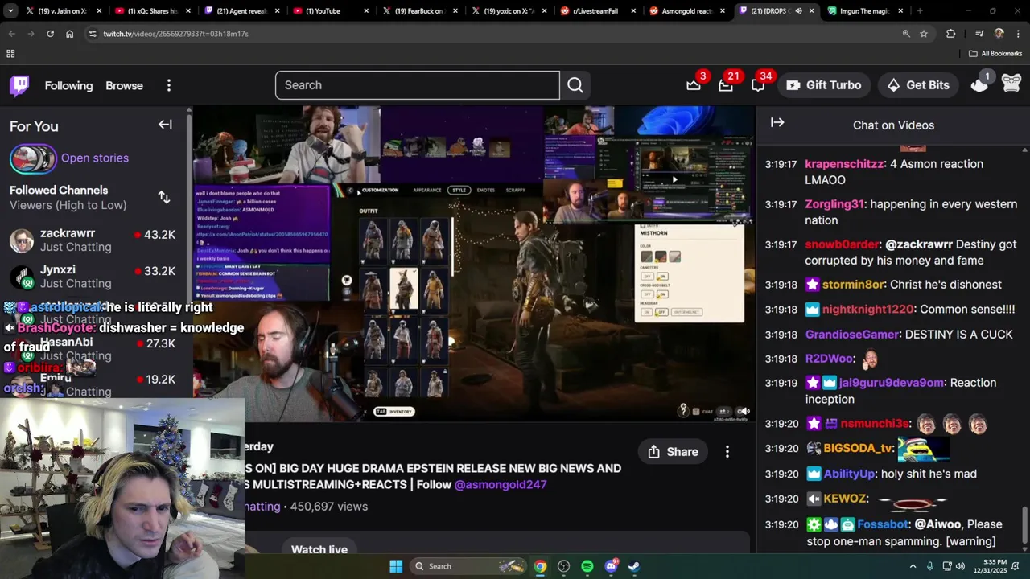This screenshot has width=1030, height=579.
Task: Click the search magnifier button
Action: pos(575,85)
